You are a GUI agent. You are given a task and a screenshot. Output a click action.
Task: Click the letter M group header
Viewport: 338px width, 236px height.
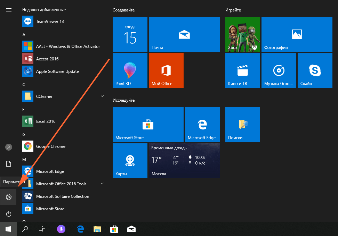click(24, 159)
